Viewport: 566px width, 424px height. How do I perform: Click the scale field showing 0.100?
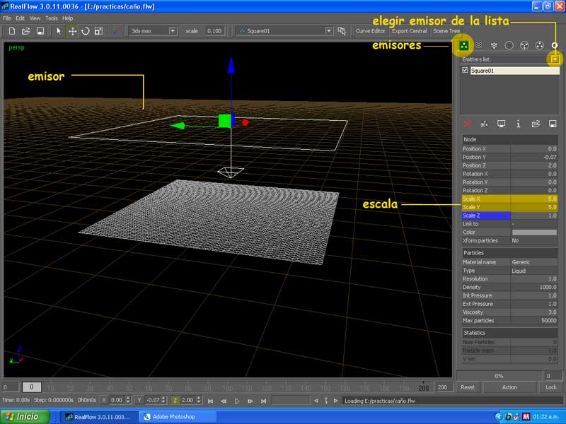click(x=214, y=31)
